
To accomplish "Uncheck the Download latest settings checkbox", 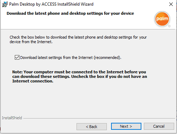I will (x=17, y=58).
